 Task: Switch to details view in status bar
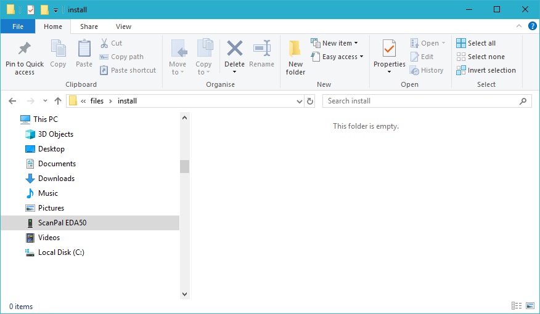tap(516, 306)
